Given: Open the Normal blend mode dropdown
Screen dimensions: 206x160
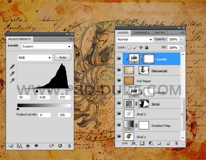Looking at the screenshot, I should tap(135, 39).
